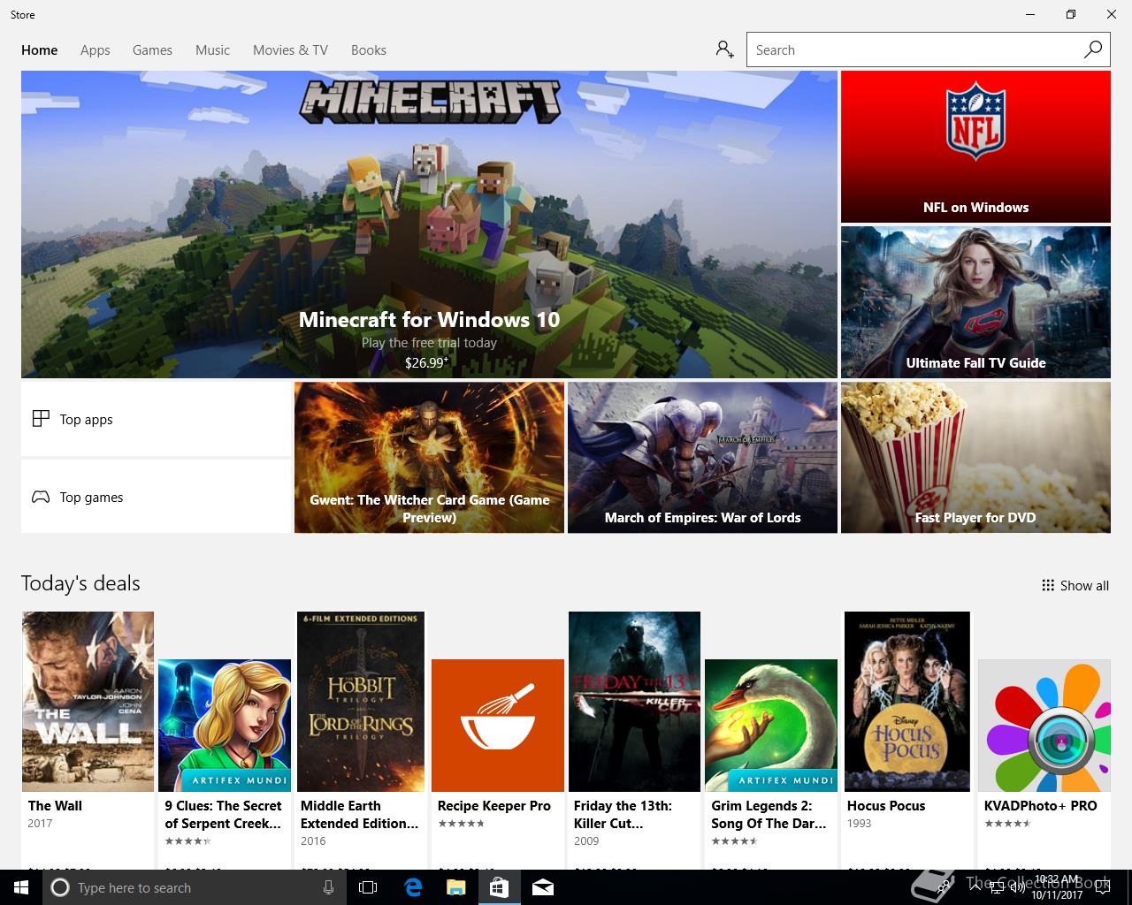Open The Wall movie poster
The height and width of the screenshot is (905, 1132).
[x=88, y=702]
